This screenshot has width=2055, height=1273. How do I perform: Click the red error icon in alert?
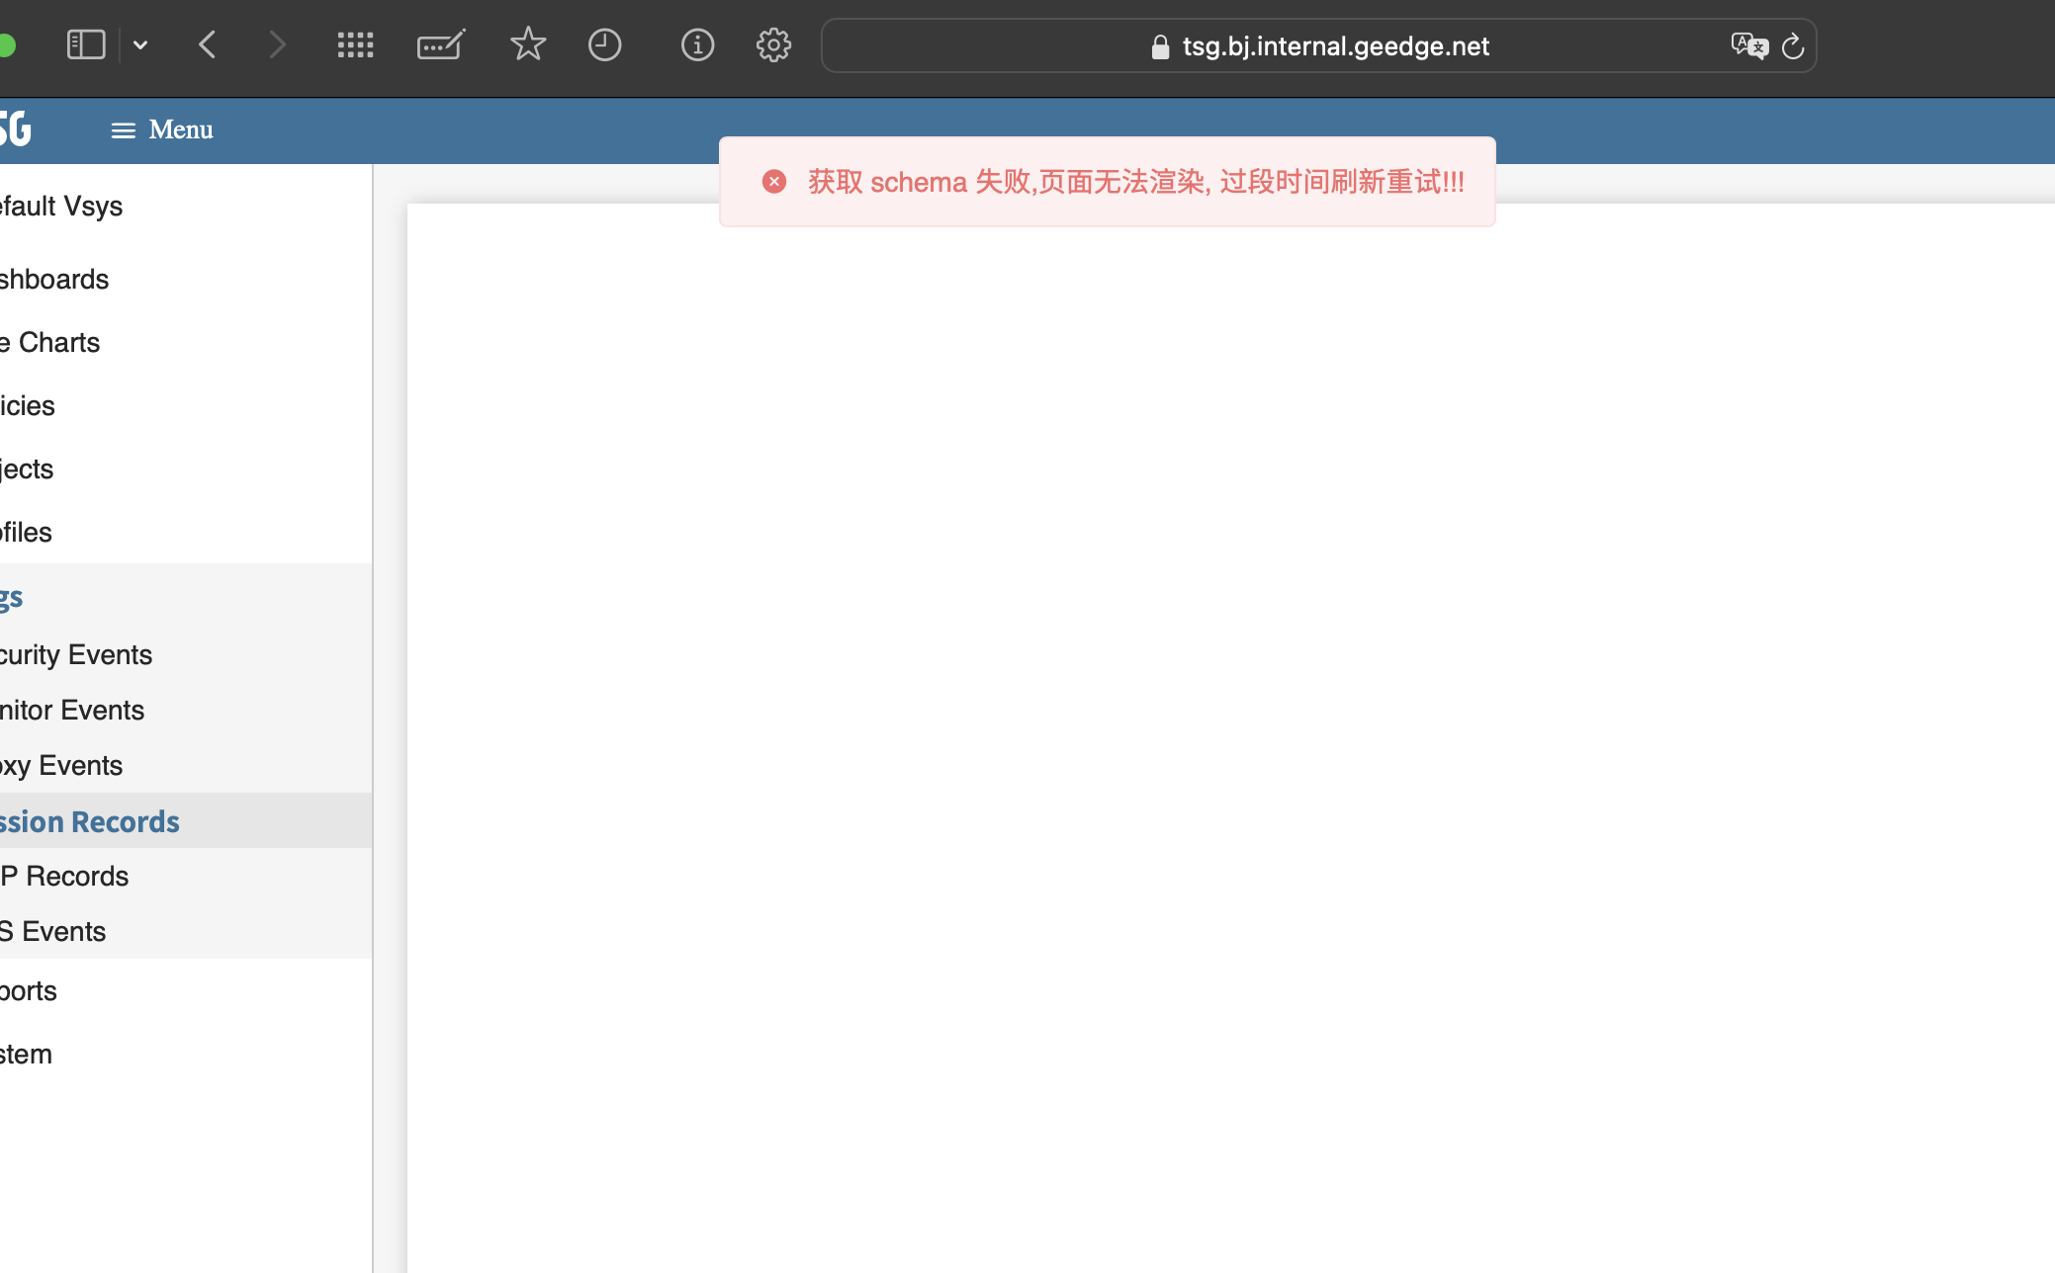pos(774,182)
